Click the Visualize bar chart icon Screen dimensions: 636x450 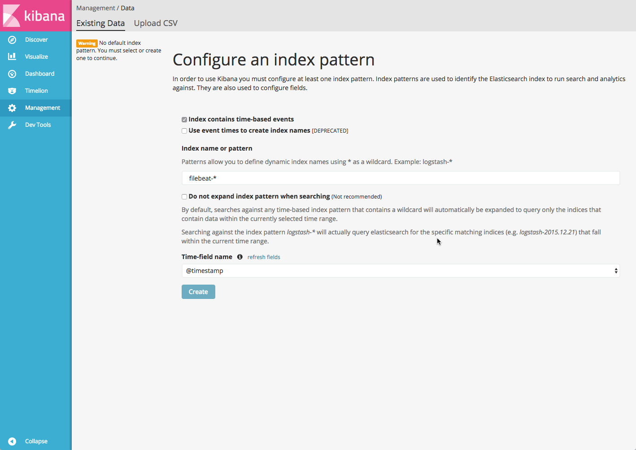pos(12,56)
